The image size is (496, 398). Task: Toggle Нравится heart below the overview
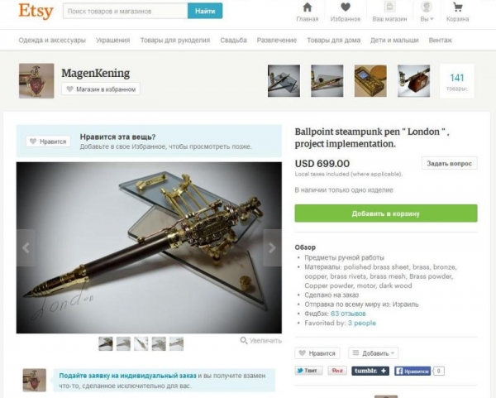(x=317, y=353)
